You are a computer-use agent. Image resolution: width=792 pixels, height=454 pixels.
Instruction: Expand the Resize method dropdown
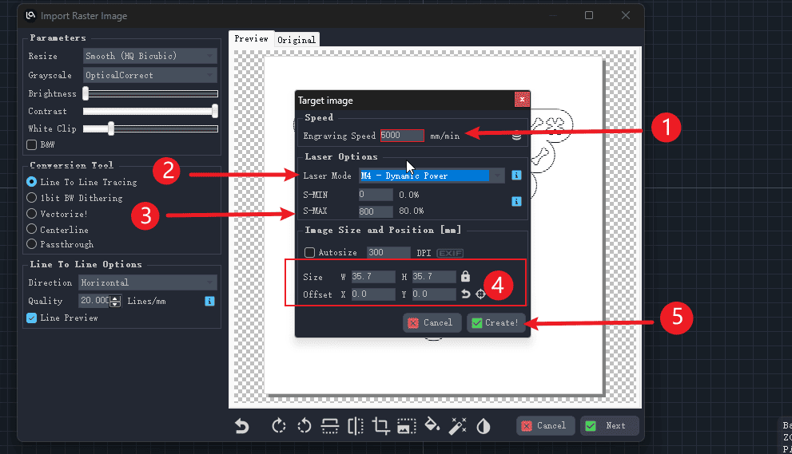point(150,56)
